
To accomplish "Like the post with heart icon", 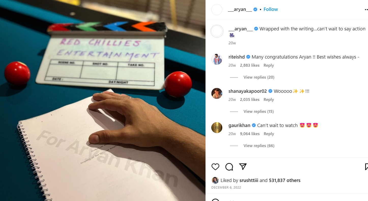I will 215,167.
